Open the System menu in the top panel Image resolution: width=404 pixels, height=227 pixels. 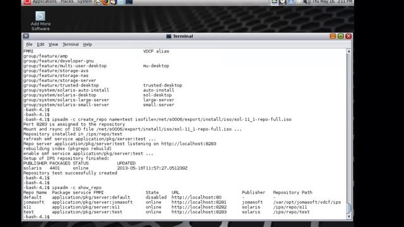coord(85,2)
